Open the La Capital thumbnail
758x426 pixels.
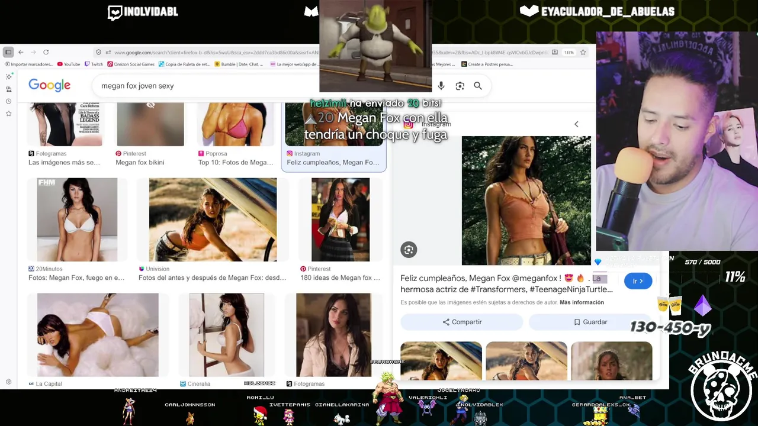[98, 335]
